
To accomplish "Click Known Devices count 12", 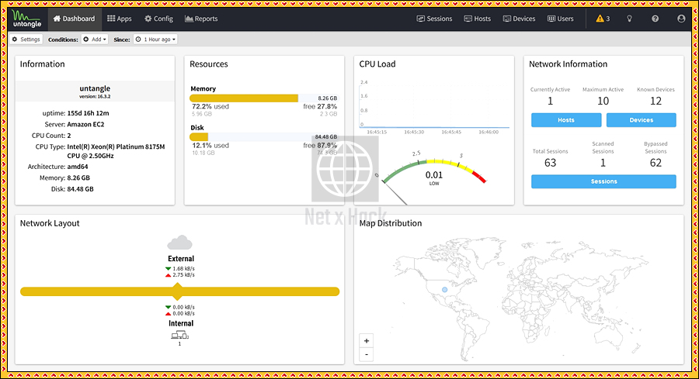I will pyautogui.click(x=656, y=101).
